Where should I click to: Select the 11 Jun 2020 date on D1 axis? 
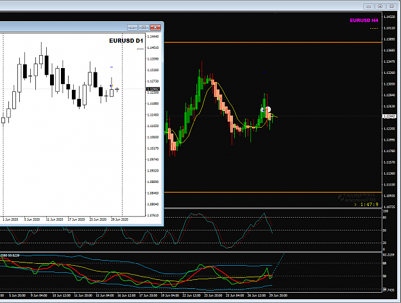[x=55, y=220]
